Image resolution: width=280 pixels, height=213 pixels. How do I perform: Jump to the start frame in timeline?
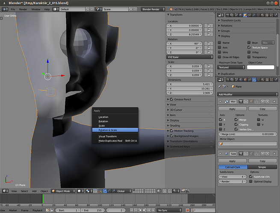pos(131,210)
